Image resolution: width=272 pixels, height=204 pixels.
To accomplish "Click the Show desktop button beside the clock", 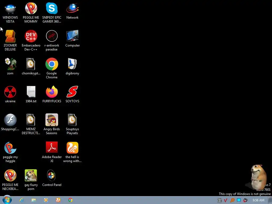I will (270, 200).
